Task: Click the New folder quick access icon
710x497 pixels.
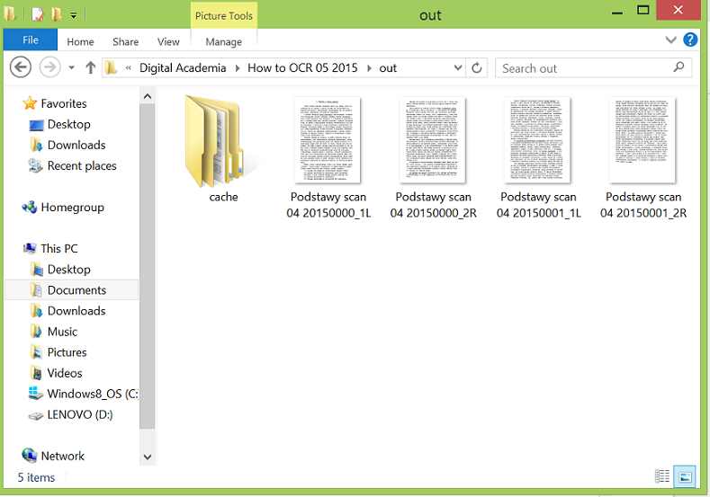Action: 56,14
